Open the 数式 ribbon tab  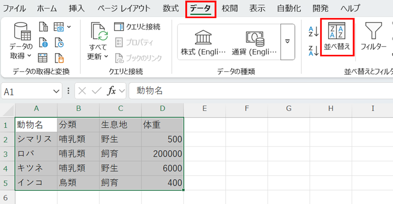pos(170,9)
